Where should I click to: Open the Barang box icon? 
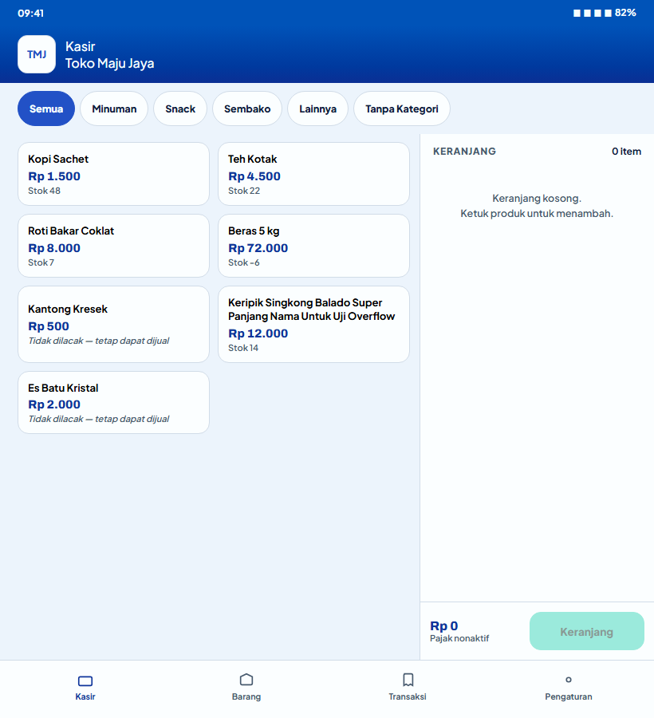tap(246, 680)
